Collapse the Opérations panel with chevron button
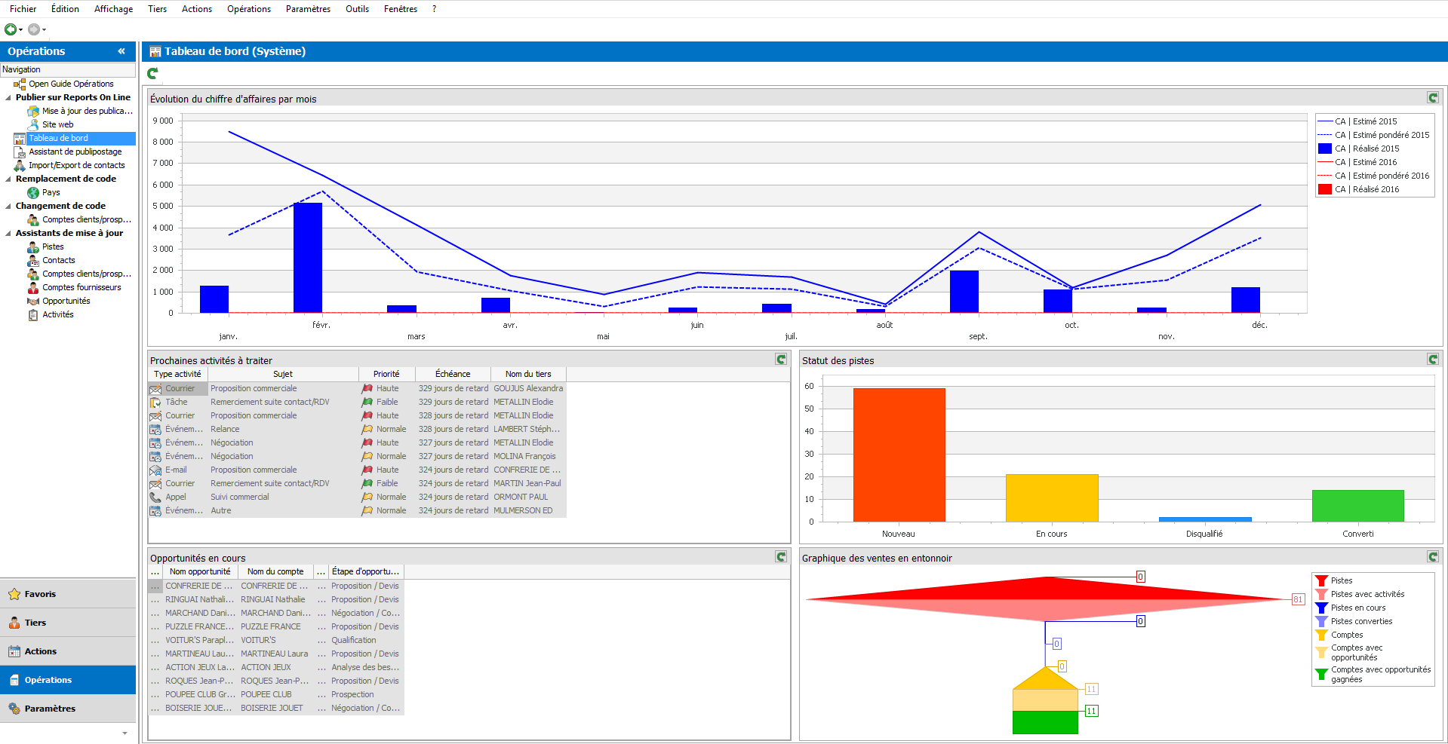This screenshot has height=744, width=1448. [x=121, y=51]
